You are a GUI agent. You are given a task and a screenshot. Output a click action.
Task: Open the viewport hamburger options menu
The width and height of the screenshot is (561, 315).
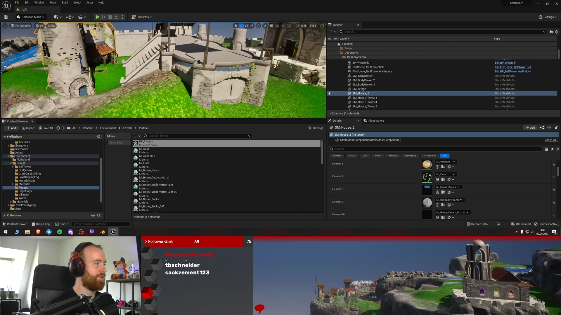(x=5, y=26)
